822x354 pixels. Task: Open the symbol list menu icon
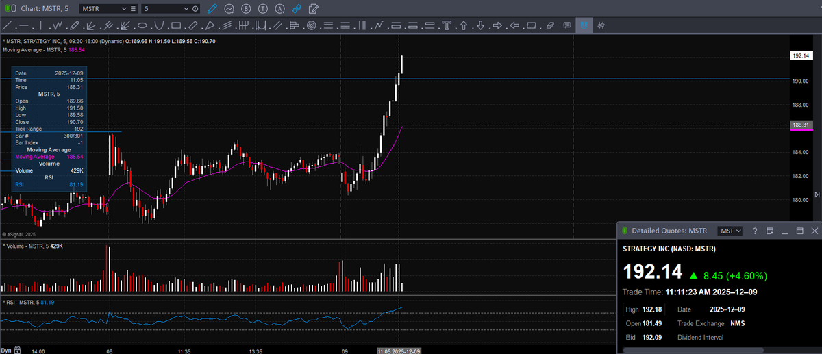134,8
